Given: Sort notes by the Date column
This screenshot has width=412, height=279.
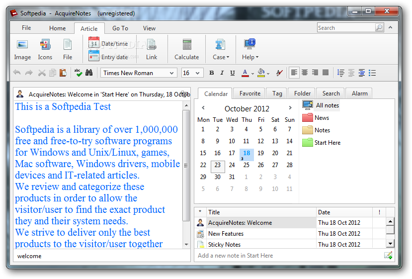Looking at the screenshot, I should click(x=344, y=212).
